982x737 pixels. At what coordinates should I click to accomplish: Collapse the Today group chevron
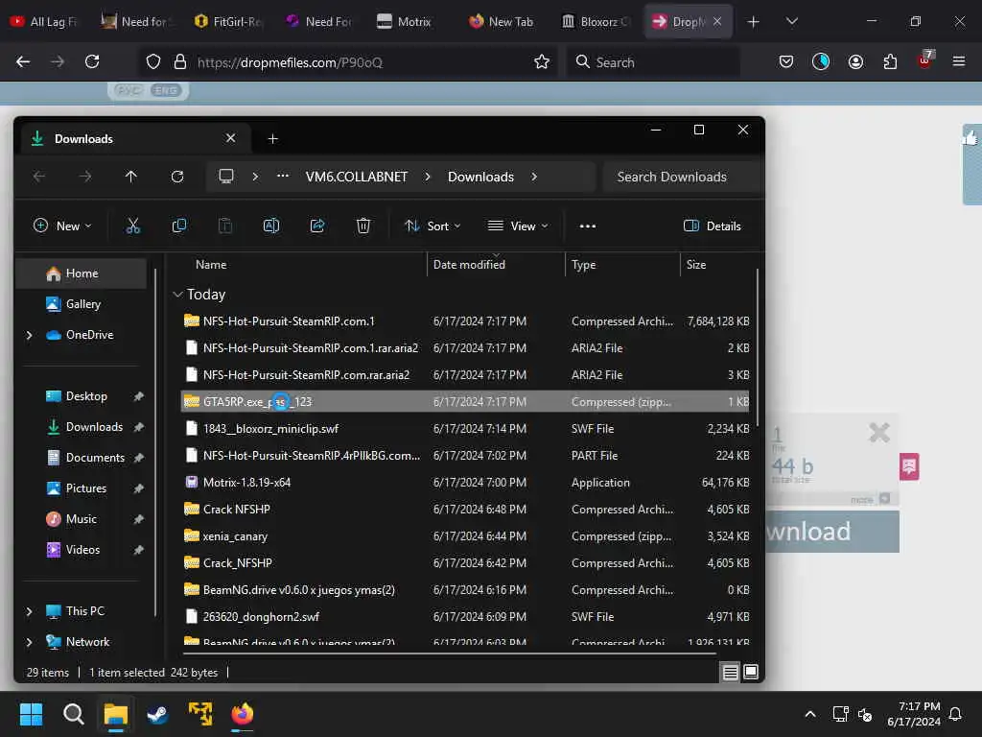click(177, 294)
